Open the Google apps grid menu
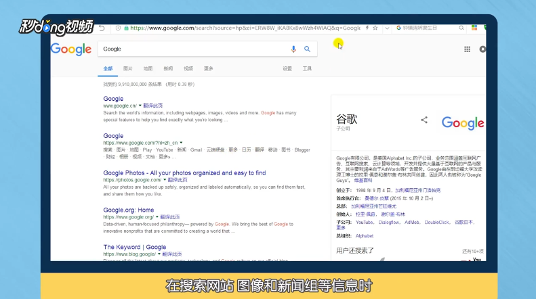The width and height of the screenshot is (536, 299). [467, 49]
